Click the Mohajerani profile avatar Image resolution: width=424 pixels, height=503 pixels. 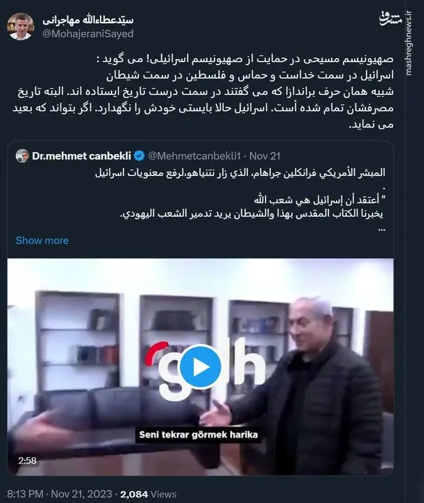point(20,26)
